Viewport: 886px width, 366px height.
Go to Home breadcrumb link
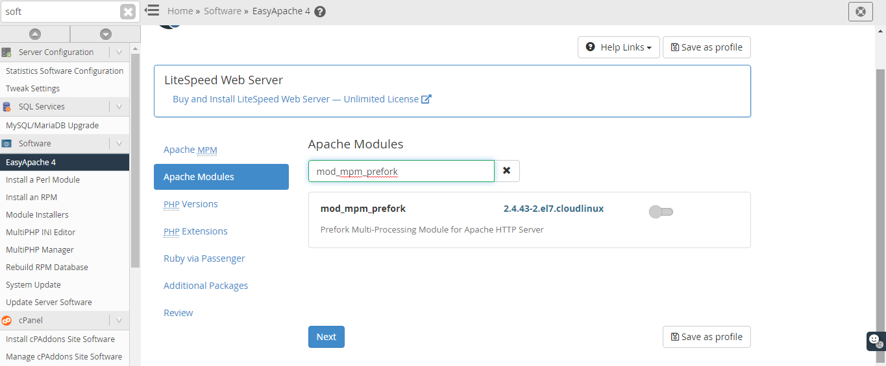tap(180, 11)
